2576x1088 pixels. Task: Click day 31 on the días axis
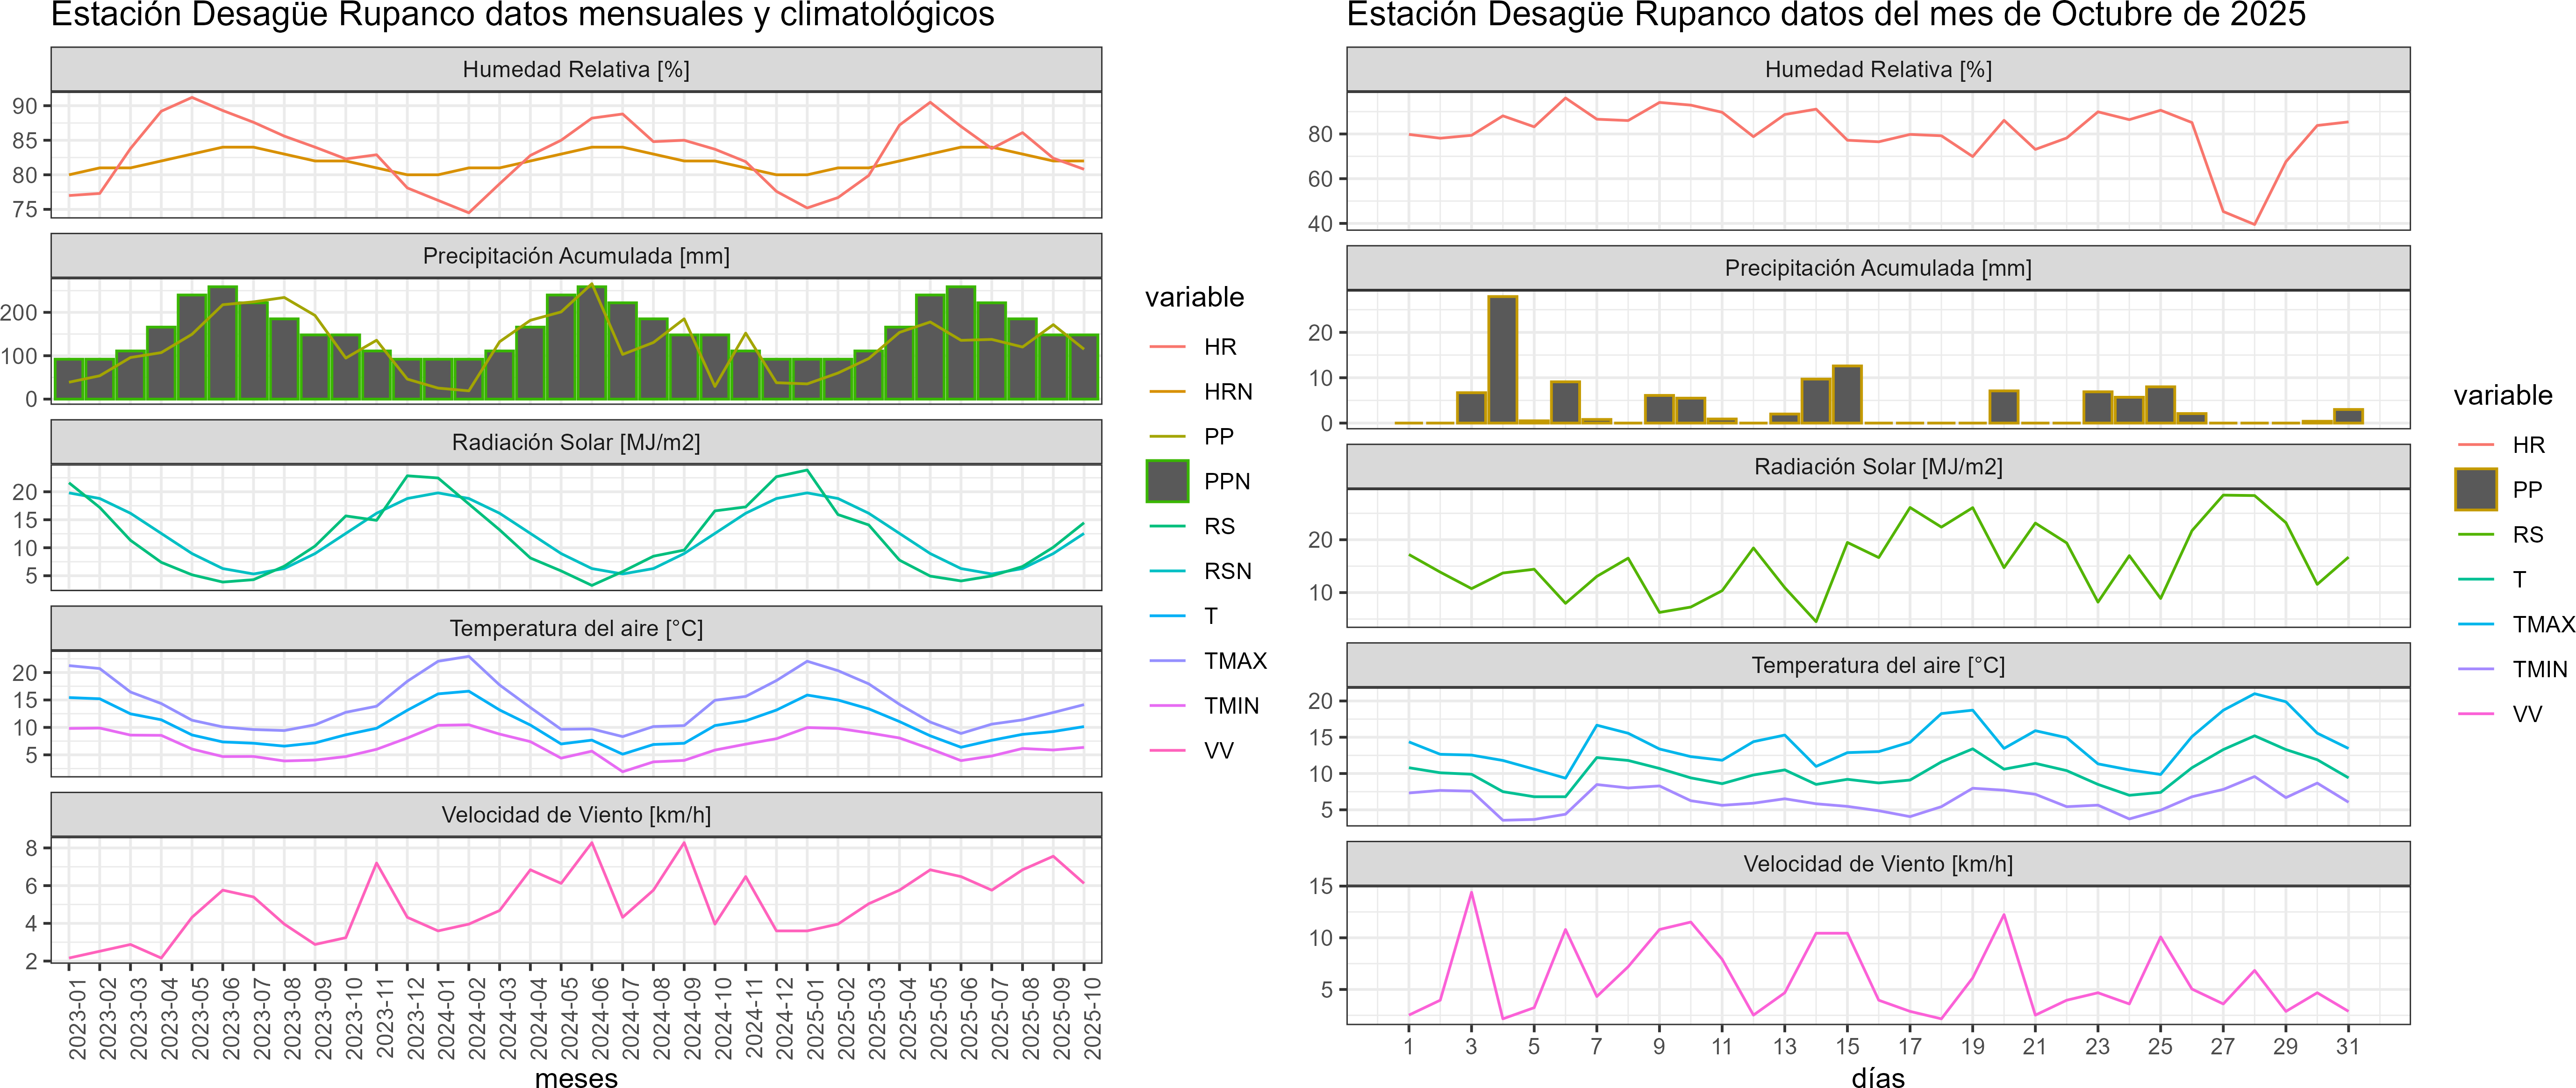tap(2347, 1047)
